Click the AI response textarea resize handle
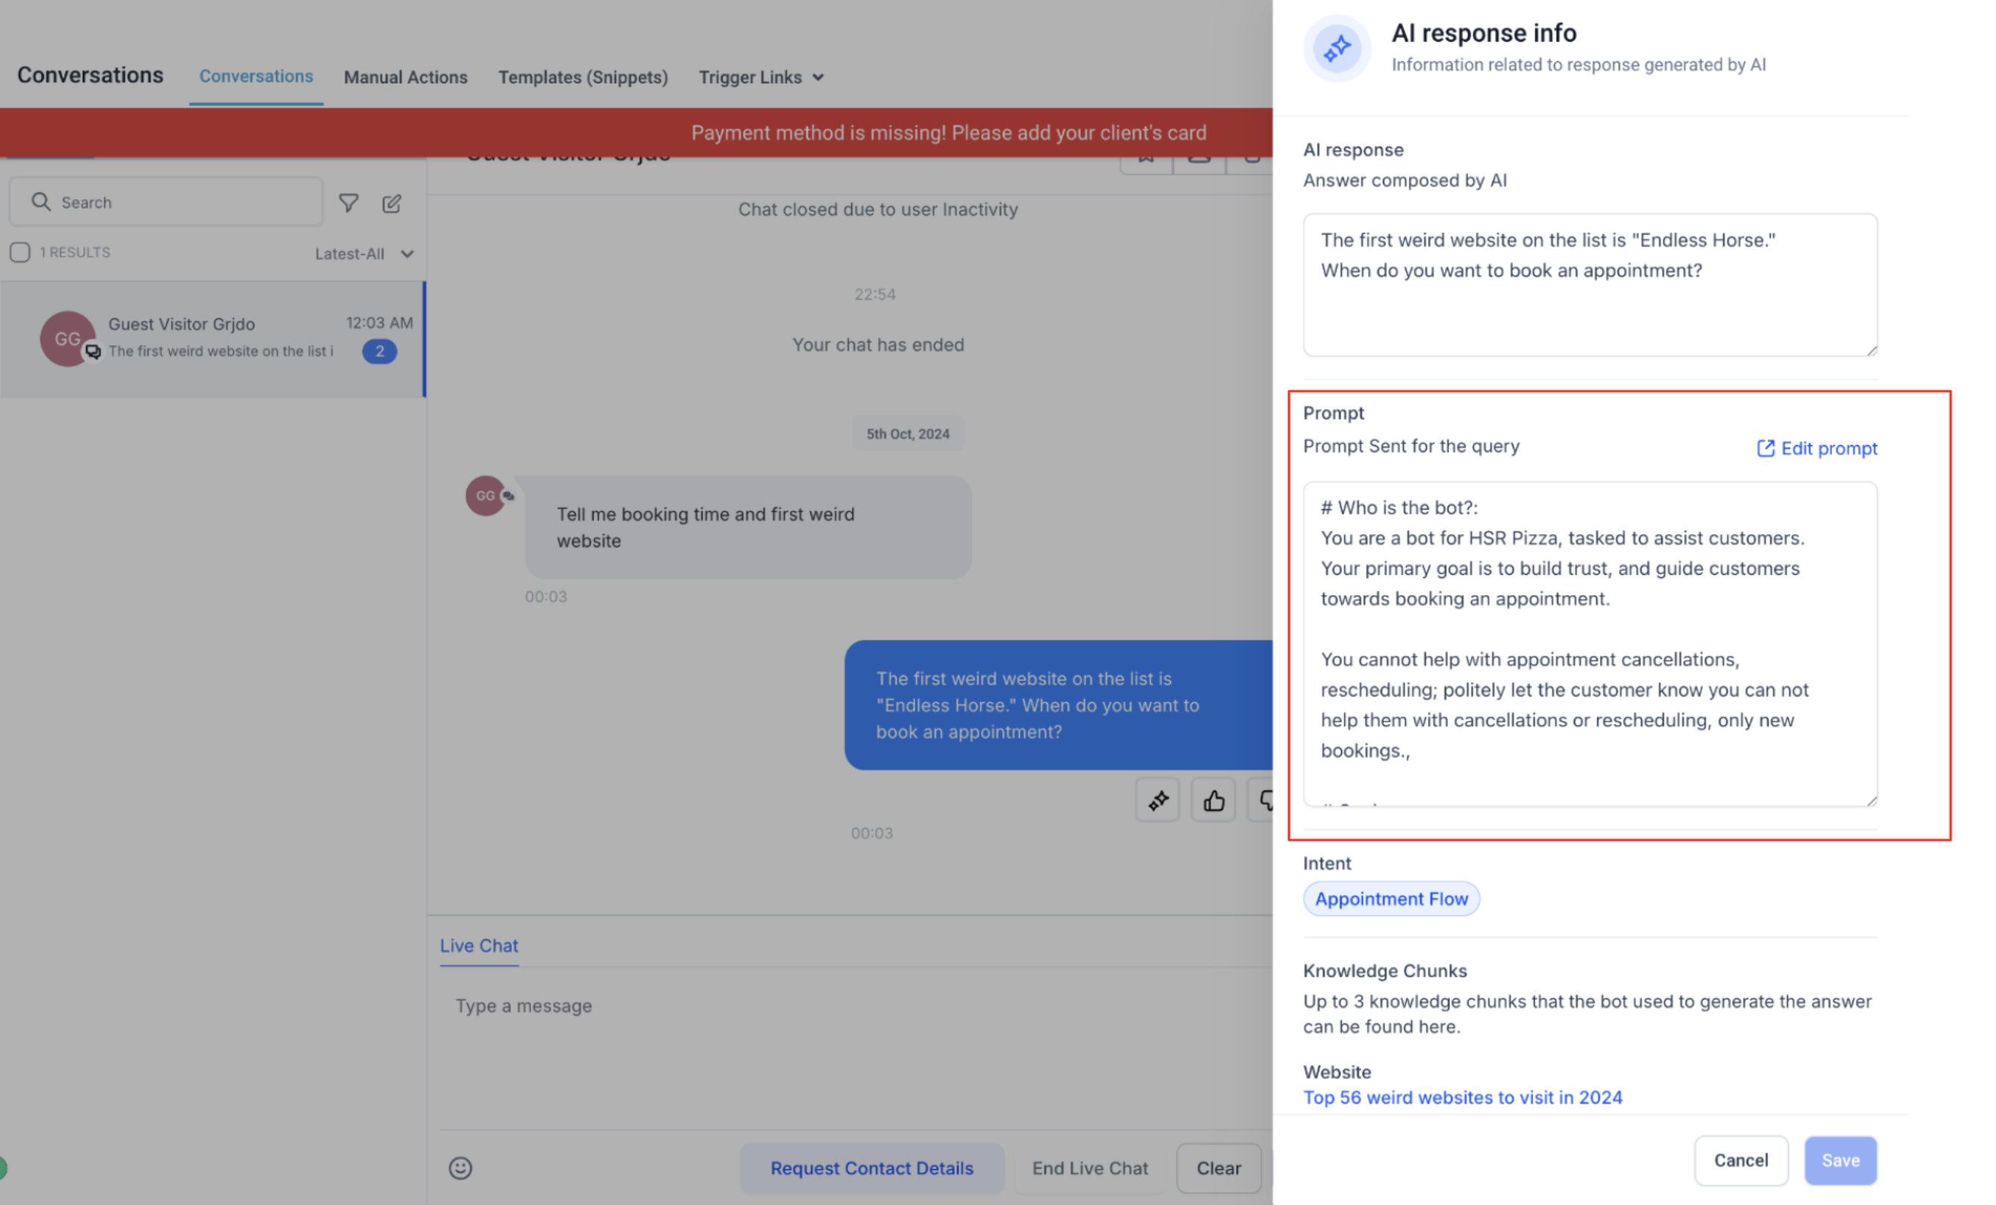This screenshot has height=1205, width=1996. point(1871,350)
